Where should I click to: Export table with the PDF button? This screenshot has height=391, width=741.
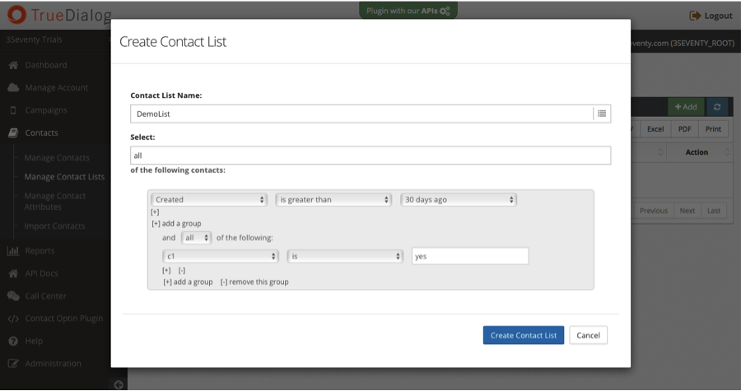(x=684, y=129)
